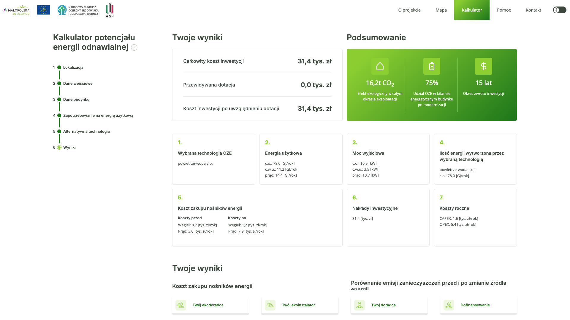Click the dollar icon above 15 lat

point(483,66)
